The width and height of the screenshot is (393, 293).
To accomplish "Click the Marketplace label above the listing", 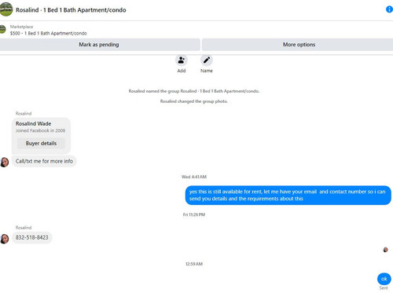I will 21,27.
